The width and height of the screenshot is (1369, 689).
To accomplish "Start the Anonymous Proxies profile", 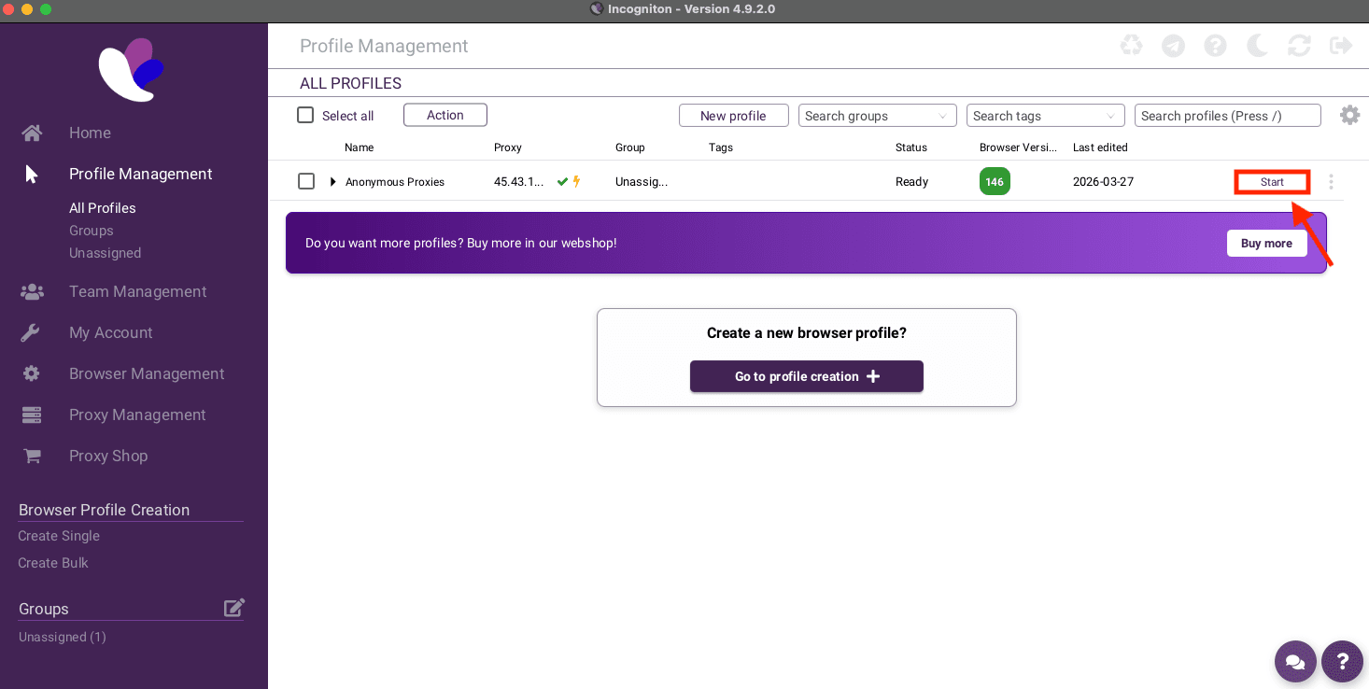I will (x=1272, y=181).
